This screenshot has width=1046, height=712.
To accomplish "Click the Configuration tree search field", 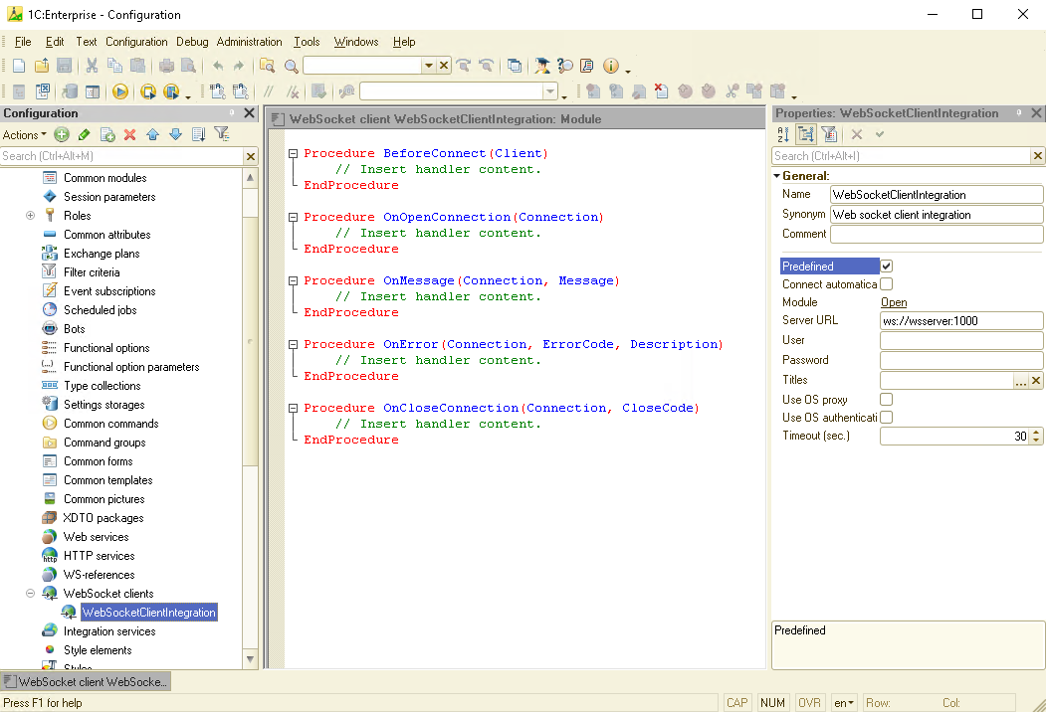I will click(x=122, y=156).
